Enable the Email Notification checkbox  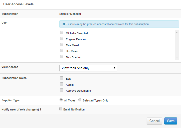tap(61, 109)
